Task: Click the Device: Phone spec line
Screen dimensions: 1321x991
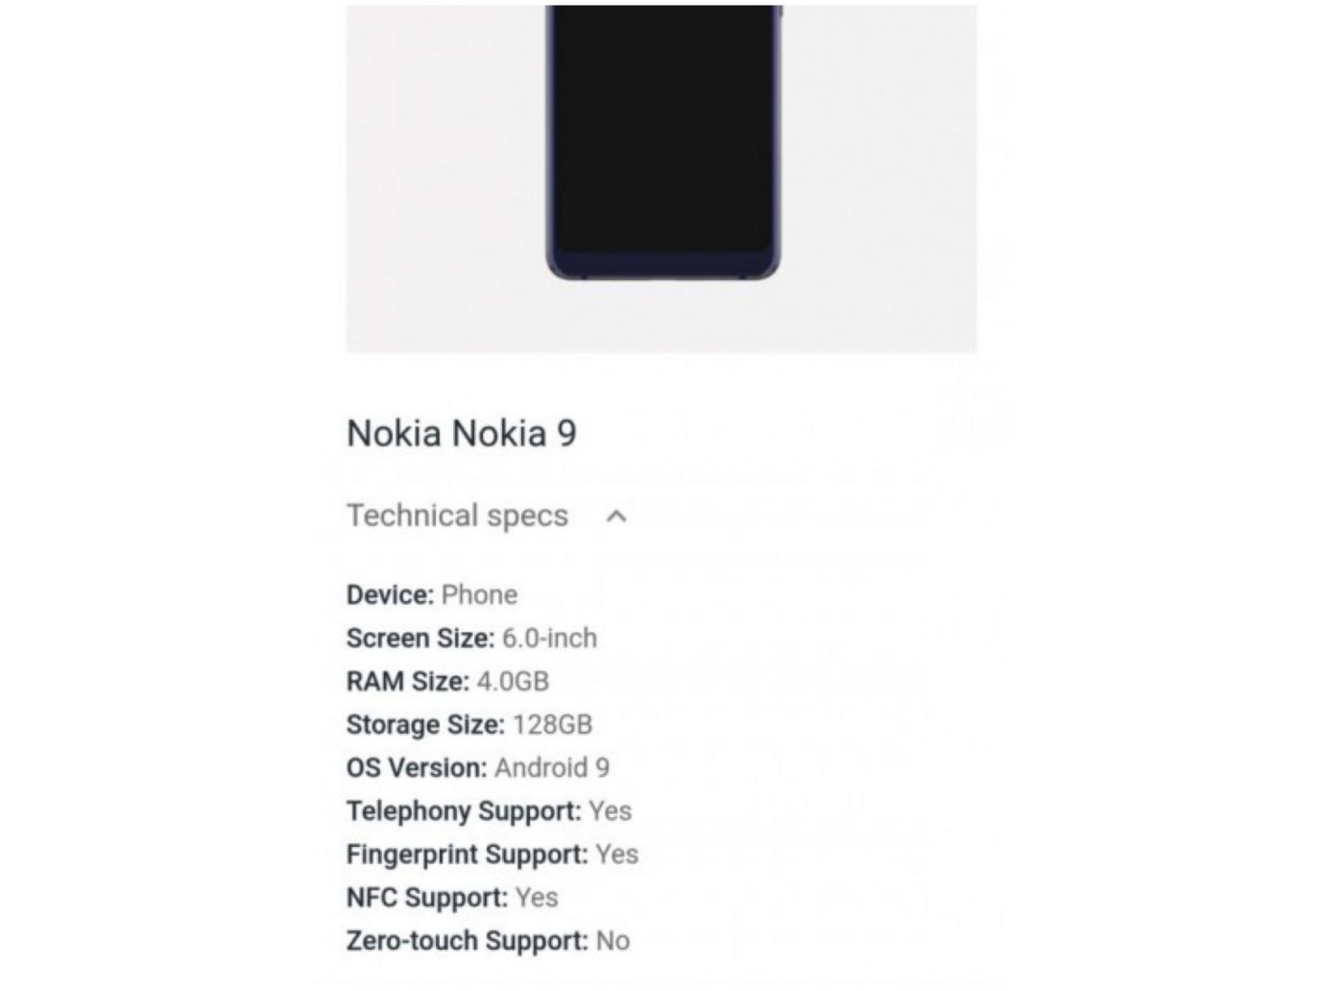Action: [x=432, y=595]
